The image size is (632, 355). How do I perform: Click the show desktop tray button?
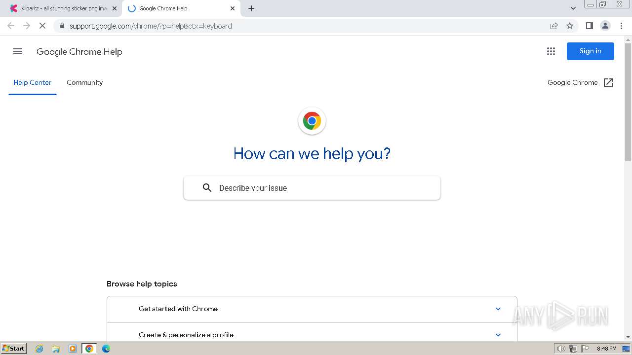[626, 349]
